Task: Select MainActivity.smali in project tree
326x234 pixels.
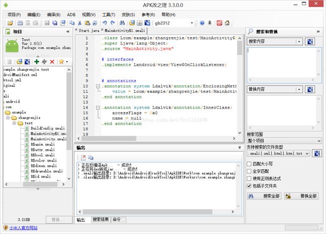Action: [x=48, y=139]
